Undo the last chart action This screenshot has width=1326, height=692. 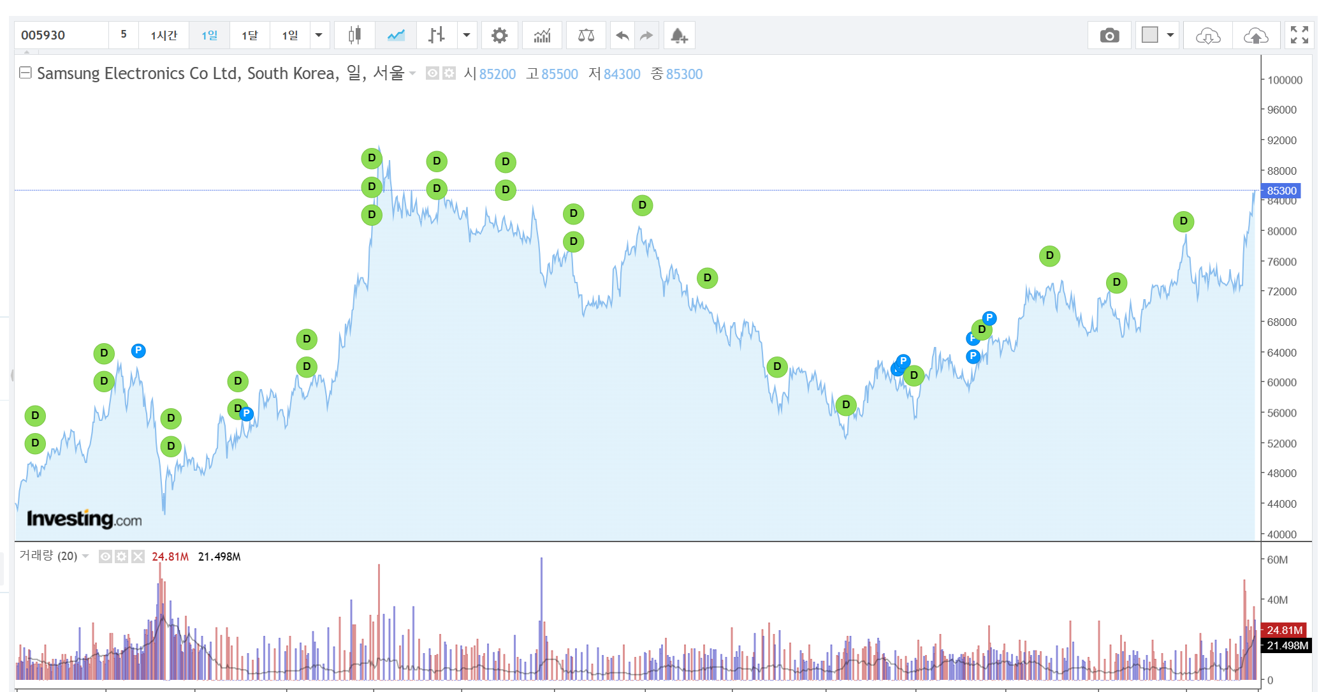click(622, 35)
